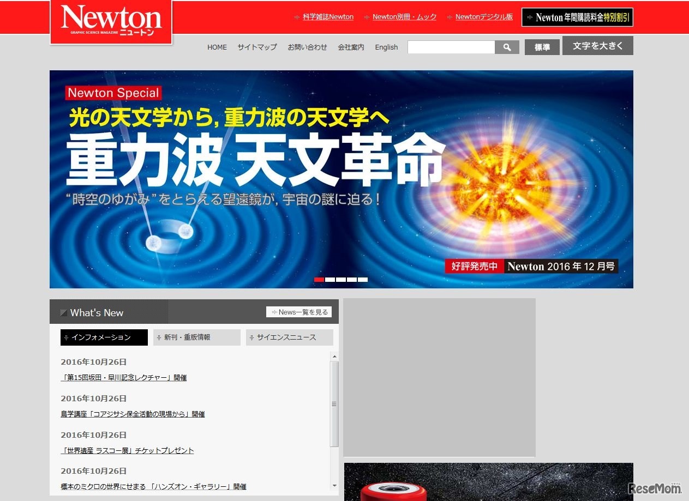Open 鳥学講座「コアジサシ保全活動の現場から」開催 news

click(133, 414)
